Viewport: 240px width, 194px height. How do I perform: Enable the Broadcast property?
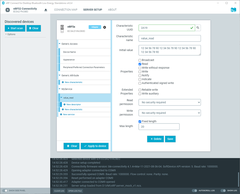tap(140, 60)
